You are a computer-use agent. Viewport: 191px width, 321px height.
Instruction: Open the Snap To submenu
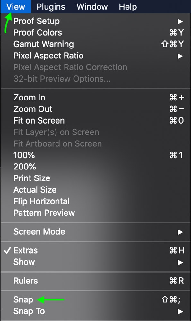click(x=95, y=311)
